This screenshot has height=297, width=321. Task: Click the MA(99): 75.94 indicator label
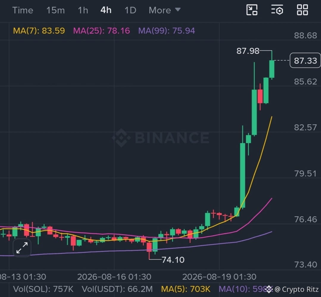click(x=167, y=31)
